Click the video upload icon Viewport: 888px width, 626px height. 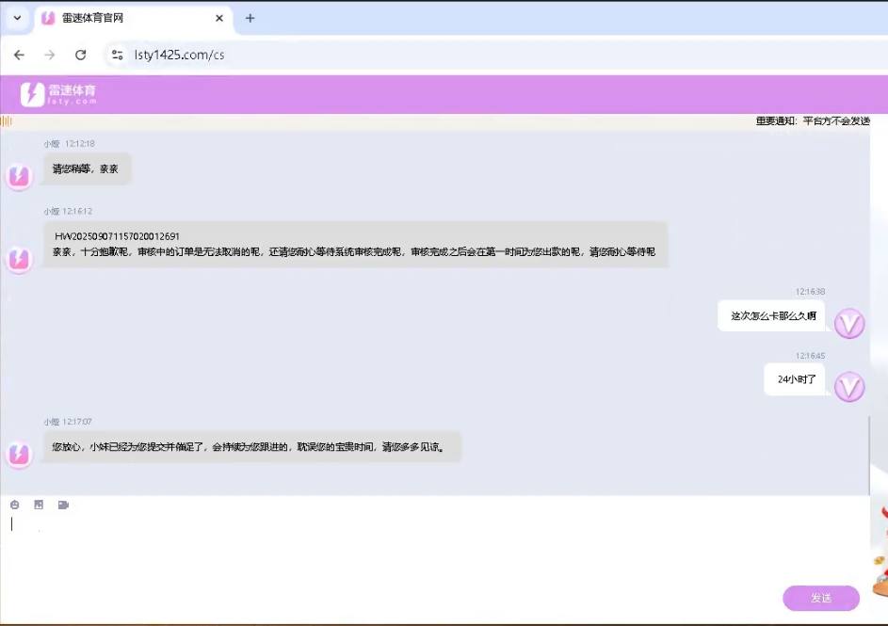(63, 505)
